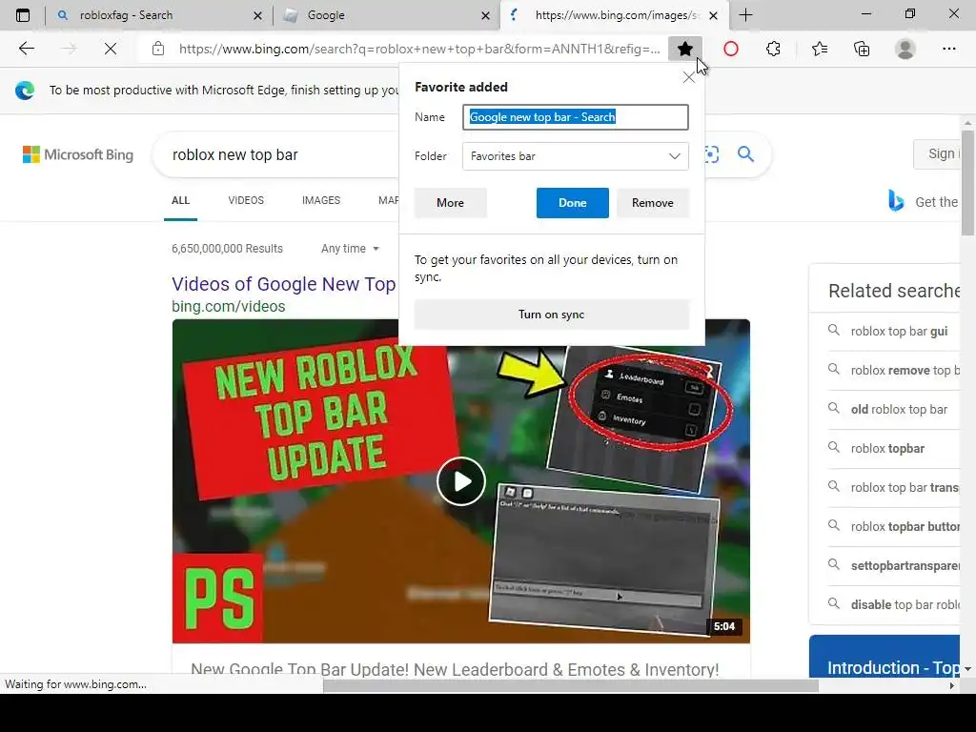Close the bing.com/images tab
Screen dimensions: 976x732
click(713, 15)
